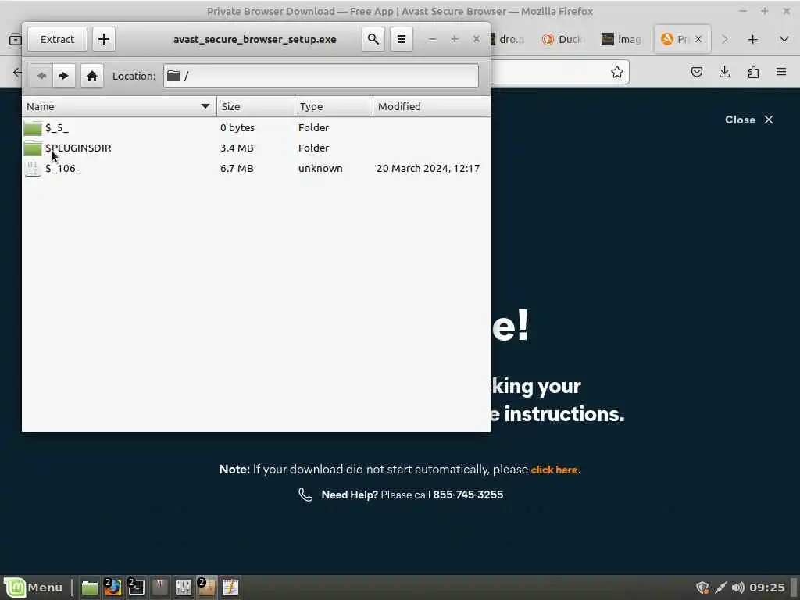Open Firefox Pocket save icon
Screen dimensions: 800x600
pyautogui.click(x=696, y=72)
